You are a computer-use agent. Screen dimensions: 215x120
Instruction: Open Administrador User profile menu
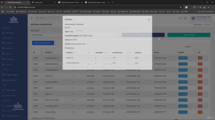pyautogui.click(x=201, y=18)
